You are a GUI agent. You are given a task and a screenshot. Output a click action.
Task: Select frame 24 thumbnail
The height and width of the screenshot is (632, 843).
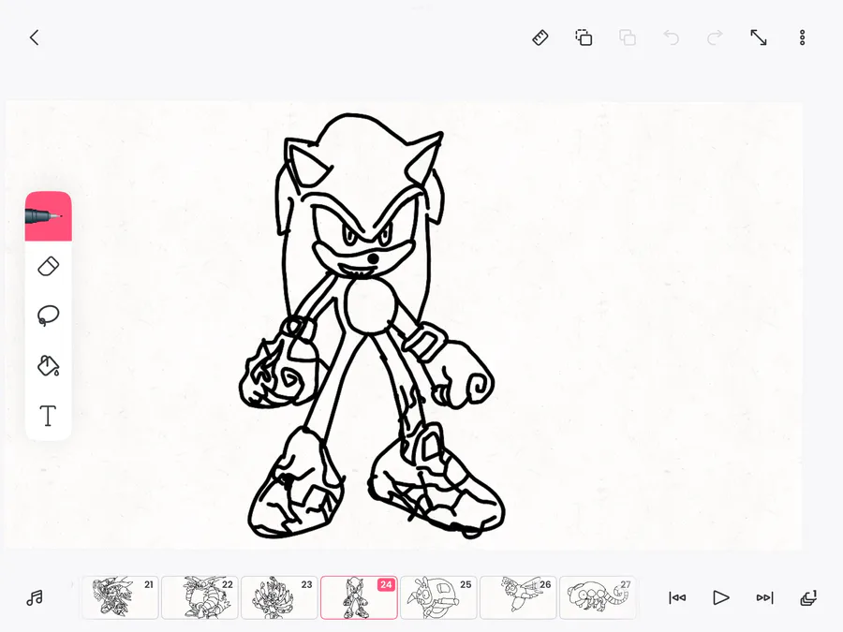click(x=359, y=597)
